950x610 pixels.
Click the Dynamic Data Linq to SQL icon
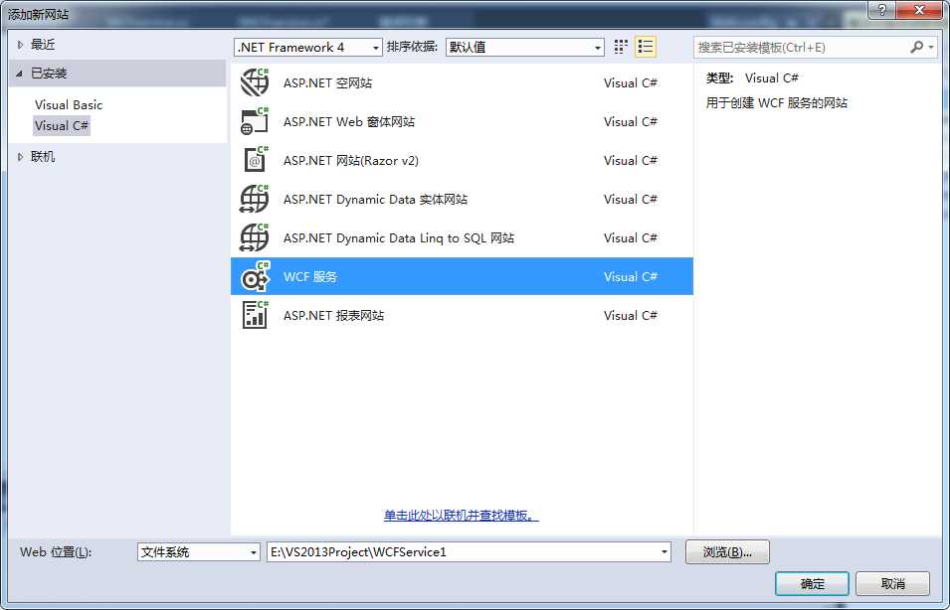255,237
